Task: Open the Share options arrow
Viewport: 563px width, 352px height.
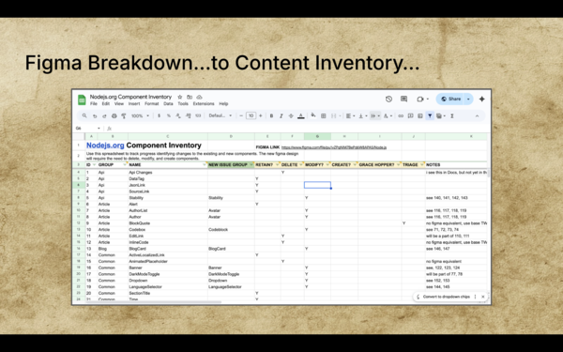Action: (x=468, y=99)
